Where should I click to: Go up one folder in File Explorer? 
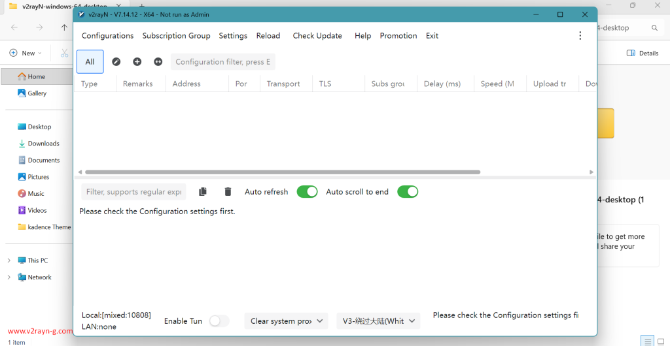pos(64,27)
